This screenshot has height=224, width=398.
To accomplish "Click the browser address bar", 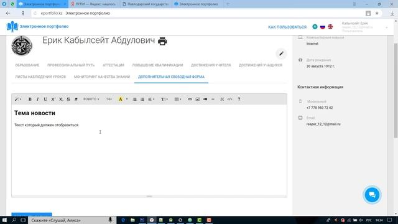I will pyautogui.click(x=198, y=13).
